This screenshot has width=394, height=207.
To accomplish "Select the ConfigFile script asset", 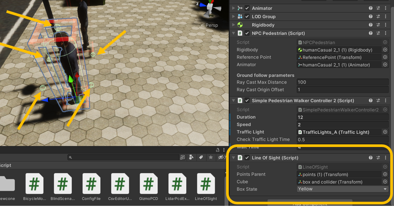I will 91,184.
